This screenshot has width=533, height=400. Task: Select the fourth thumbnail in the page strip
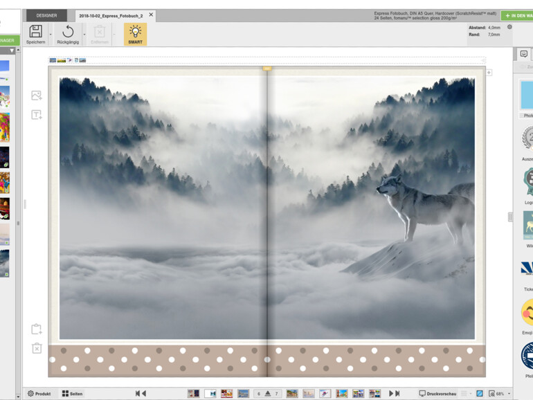(x=244, y=394)
